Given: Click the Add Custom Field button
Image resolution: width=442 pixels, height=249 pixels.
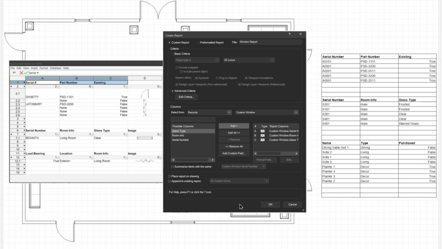Looking at the screenshot, I should (x=234, y=153).
